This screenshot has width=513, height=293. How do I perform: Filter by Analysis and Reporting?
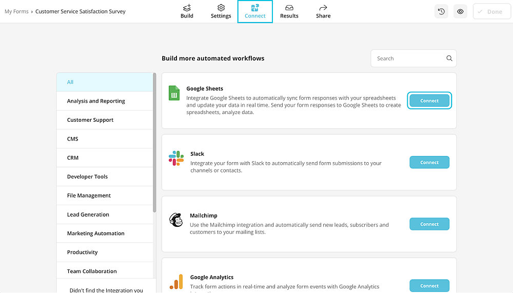105,101
